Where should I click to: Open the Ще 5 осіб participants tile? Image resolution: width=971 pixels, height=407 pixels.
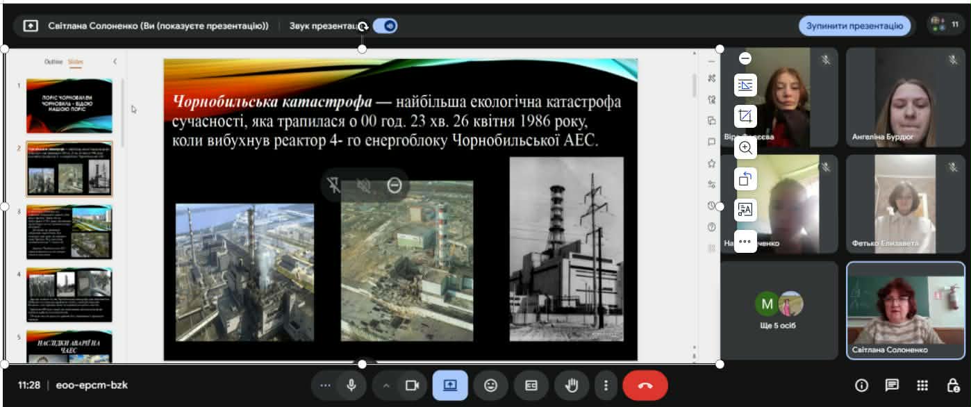[778, 309]
